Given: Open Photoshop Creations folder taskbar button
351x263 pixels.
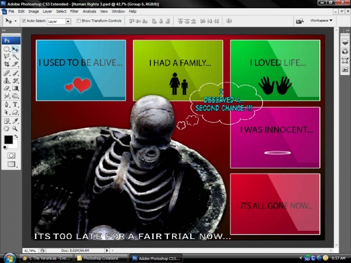Looking at the screenshot, I should 101,258.
